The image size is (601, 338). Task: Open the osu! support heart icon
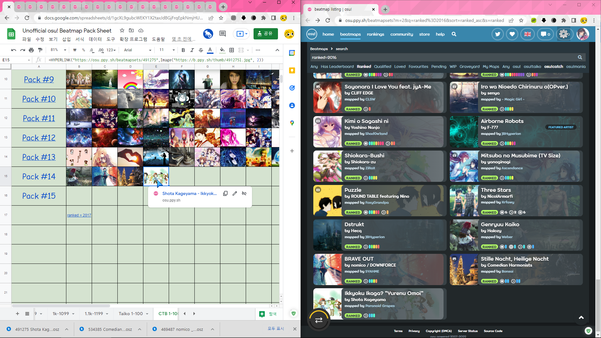[512, 34]
